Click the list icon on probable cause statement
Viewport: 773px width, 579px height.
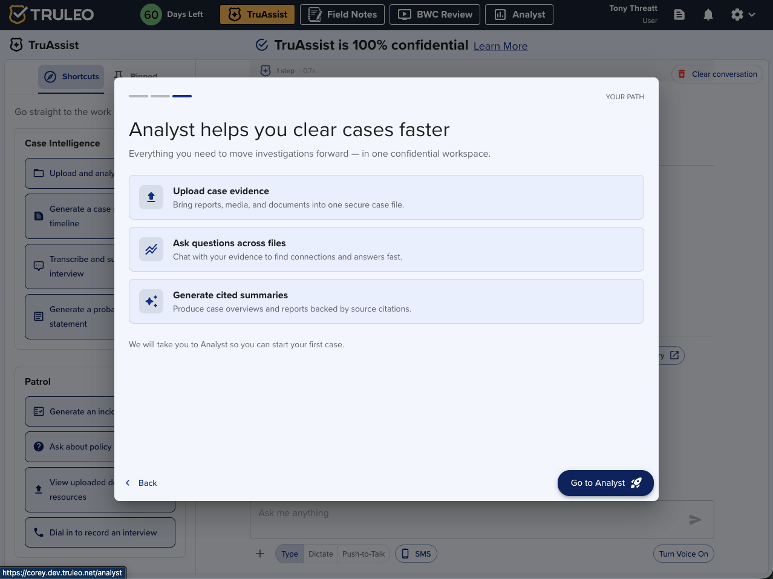tap(39, 316)
